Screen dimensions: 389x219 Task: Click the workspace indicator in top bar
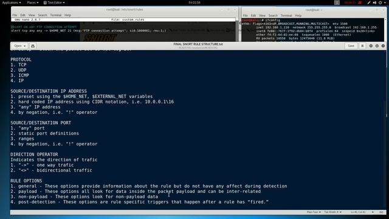click(x=337, y=2)
